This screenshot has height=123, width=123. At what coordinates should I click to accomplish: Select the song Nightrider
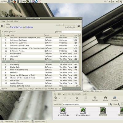pyautogui.click(x=40, y=56)
